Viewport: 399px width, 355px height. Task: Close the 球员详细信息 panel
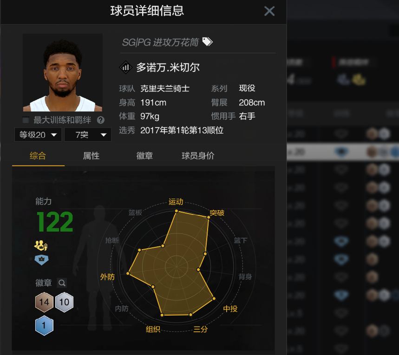tap(269, 11)
